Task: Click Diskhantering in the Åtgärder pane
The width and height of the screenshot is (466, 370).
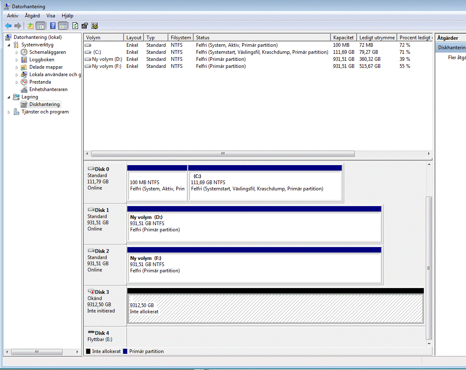Action: click(451, 48)
